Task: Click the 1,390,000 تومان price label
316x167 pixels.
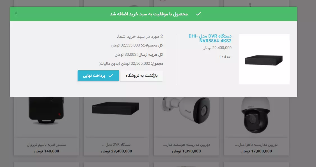Action: tap(186, 151)
